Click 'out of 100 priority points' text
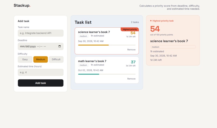This screenshot has width=217, height=128. click(x=162, y=35)
